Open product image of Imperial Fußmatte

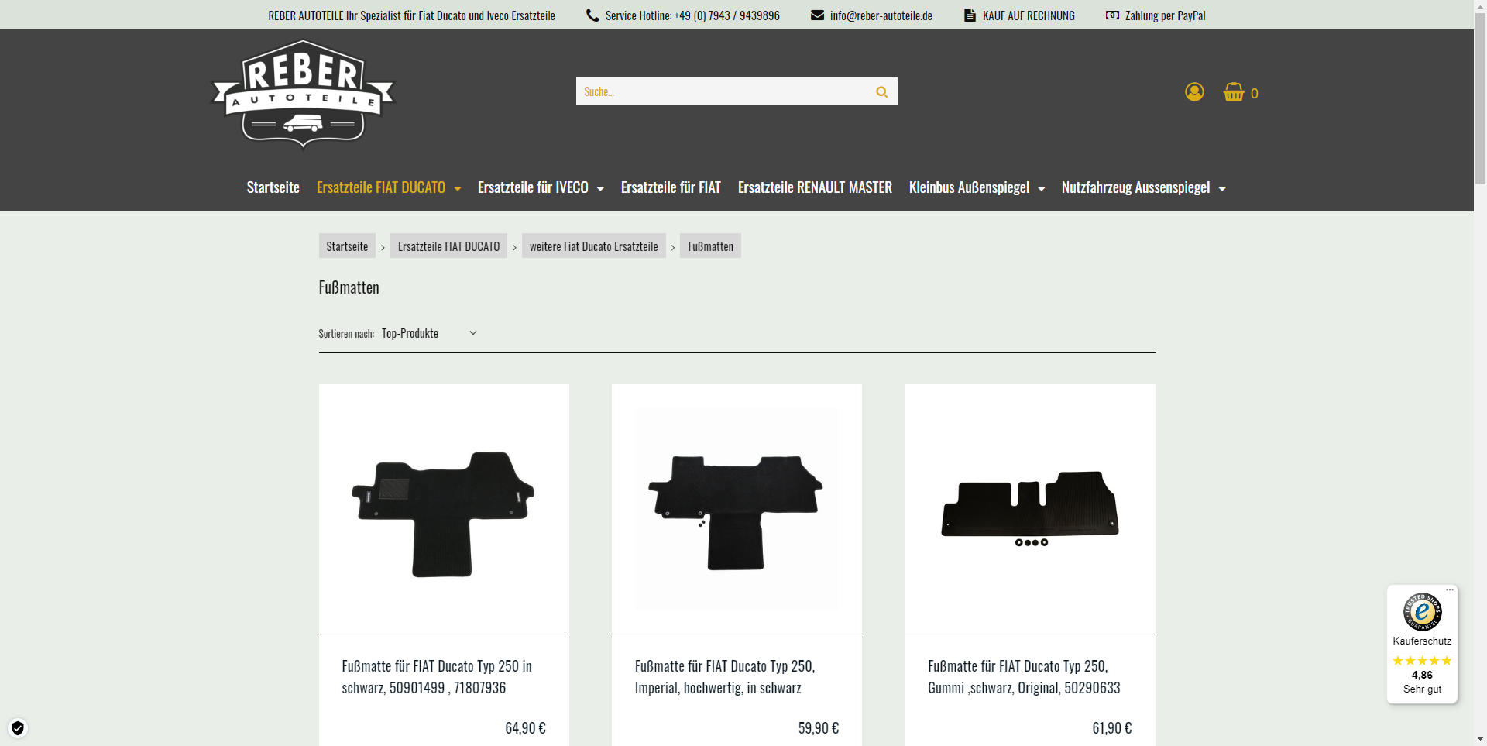(x=737, y=509)
